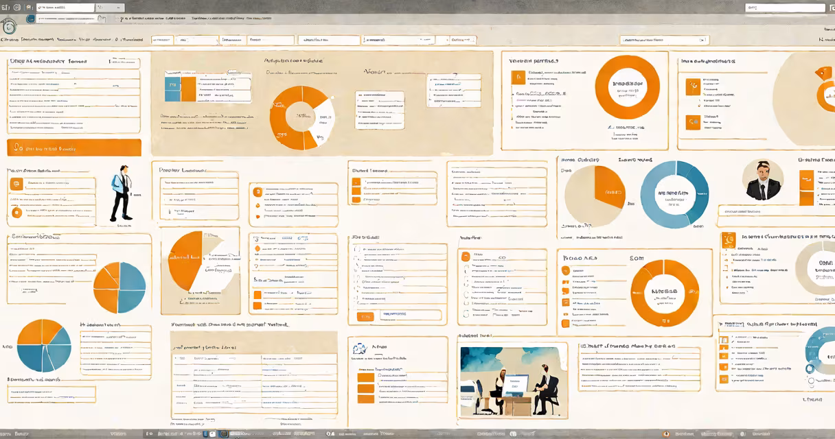This screenshot has width=835, height=439.
Task: Click the circular clock icon below title bar
Action: pyautogui.click(x=9, y=27)
